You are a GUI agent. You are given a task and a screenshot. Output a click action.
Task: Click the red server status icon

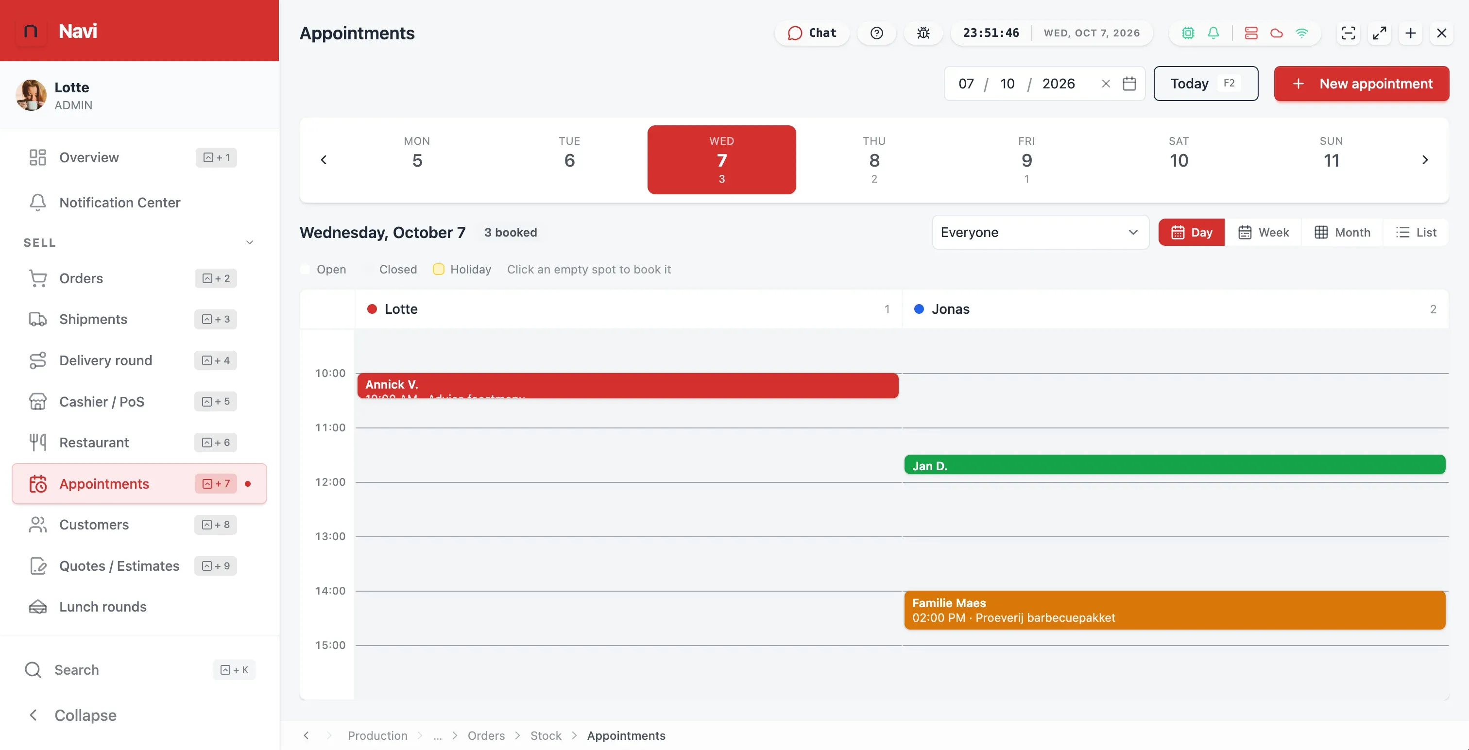1251,33
